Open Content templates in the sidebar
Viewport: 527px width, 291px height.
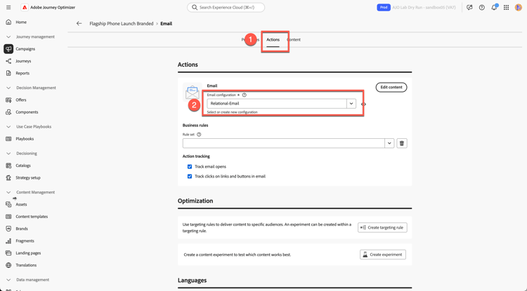coord(32,217)
